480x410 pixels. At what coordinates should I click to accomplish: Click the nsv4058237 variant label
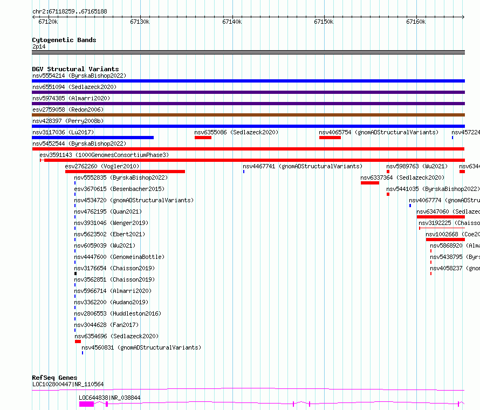(455, 268)
